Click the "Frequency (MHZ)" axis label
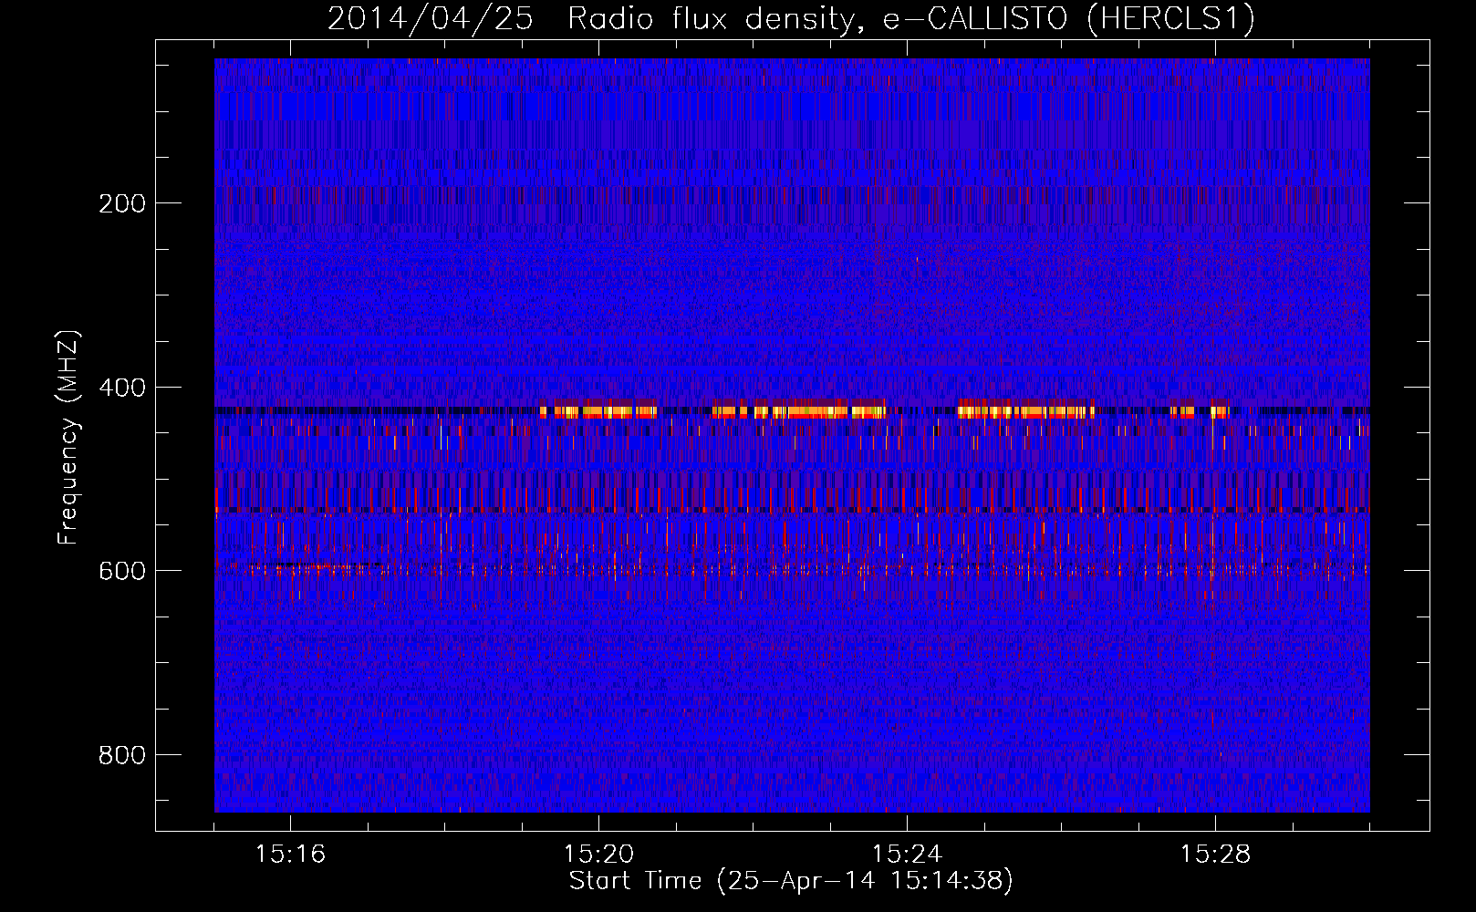The width and height of the screenshot is (1476, 912). (68, 438)
